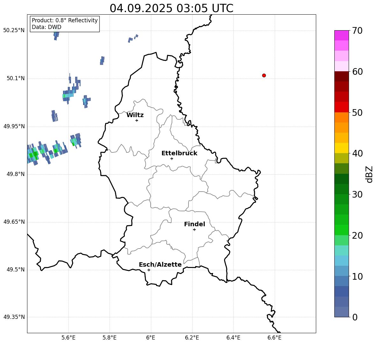Click the Product: 0.8° Reflectivity text
Image resolution: width=377 pixels, height=344 pixels.
65,20
